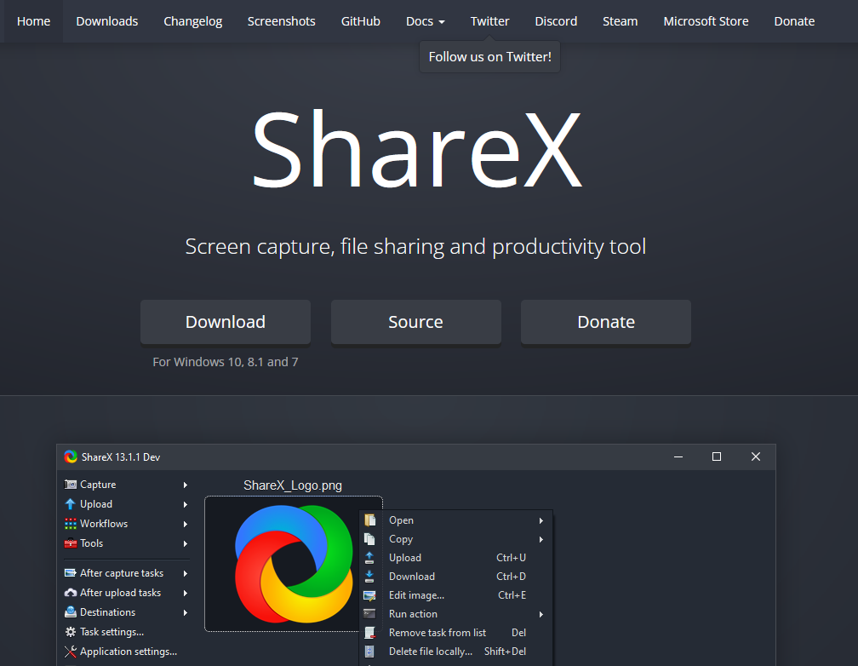Screen dimensions: 858x666
Task: Click the "For Windows 10, 8.1 and 7" text
Action: click(226, 362)
